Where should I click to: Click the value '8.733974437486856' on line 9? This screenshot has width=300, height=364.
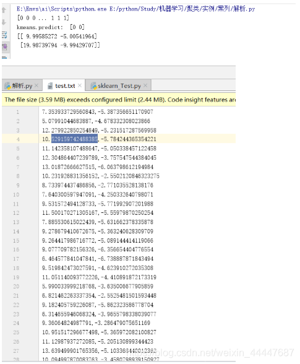click(69, 185)
